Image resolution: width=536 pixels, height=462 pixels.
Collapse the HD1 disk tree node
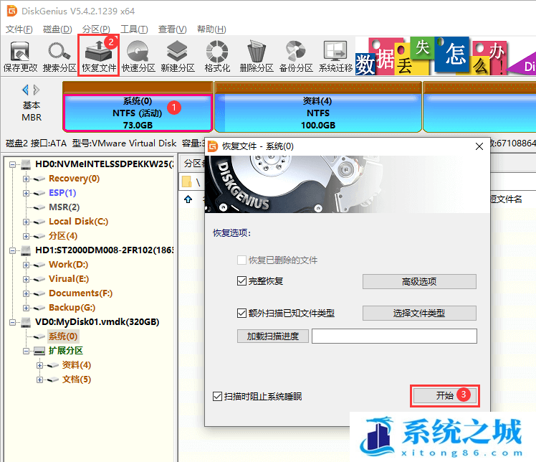tap(12, 250)
